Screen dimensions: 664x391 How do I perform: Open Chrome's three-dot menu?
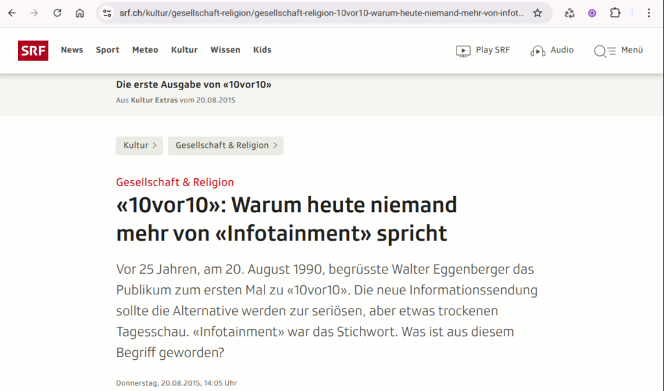[649, 13]
